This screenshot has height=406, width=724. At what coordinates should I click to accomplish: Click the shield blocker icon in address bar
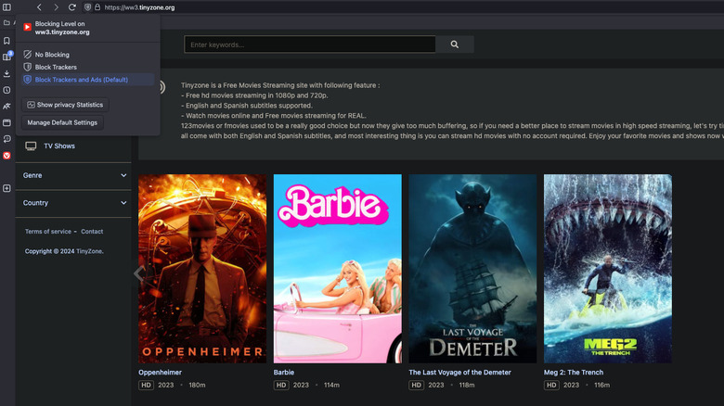pos(88,7)
